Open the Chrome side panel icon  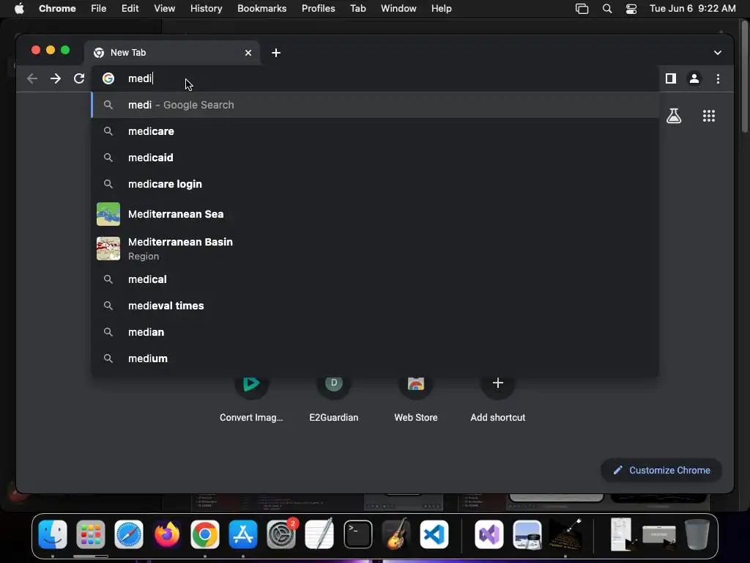click(x=671, y=78)
